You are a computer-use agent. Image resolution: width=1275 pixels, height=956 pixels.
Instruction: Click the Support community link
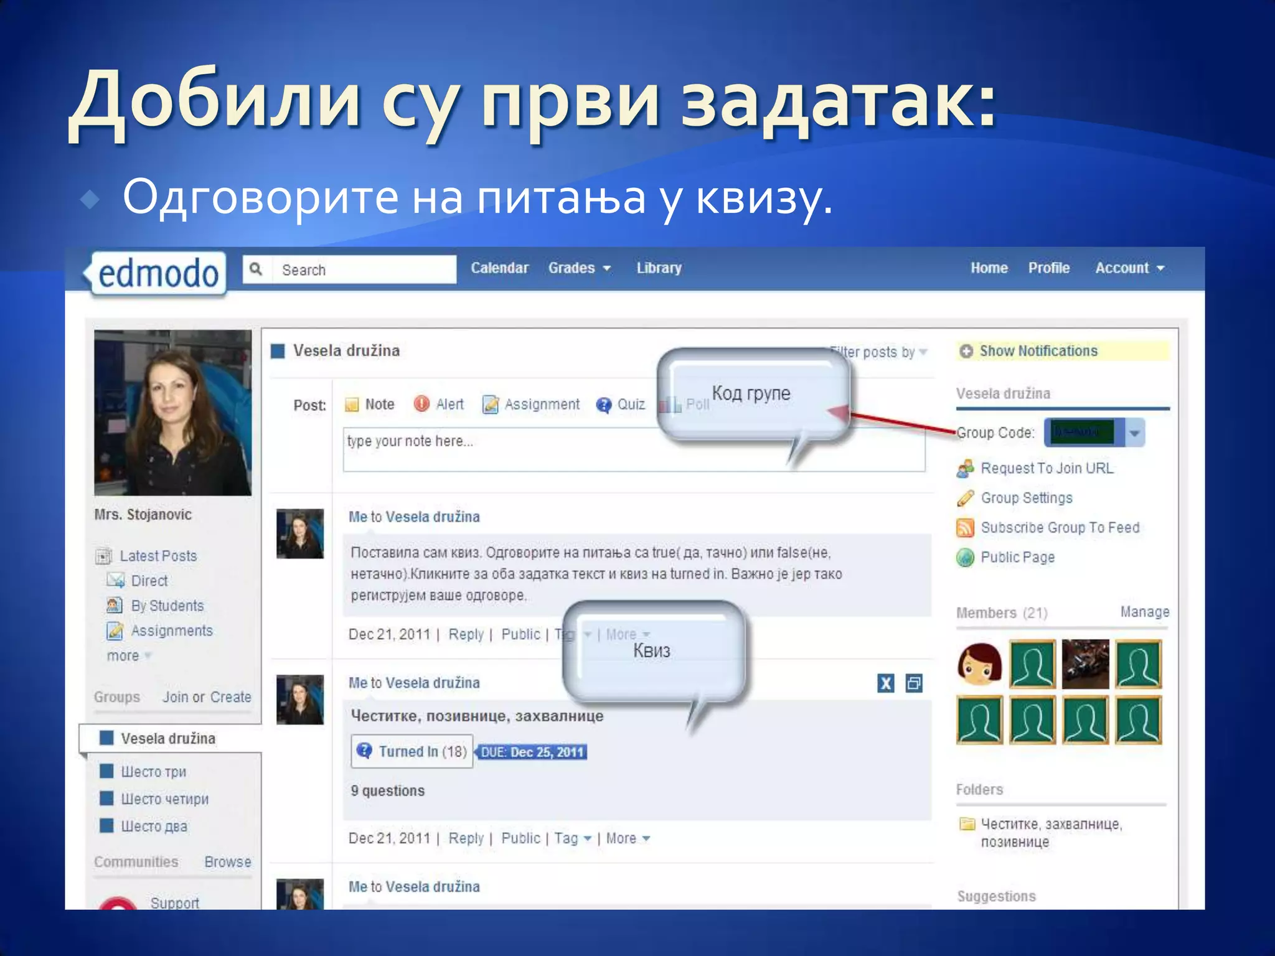[174, 902]
